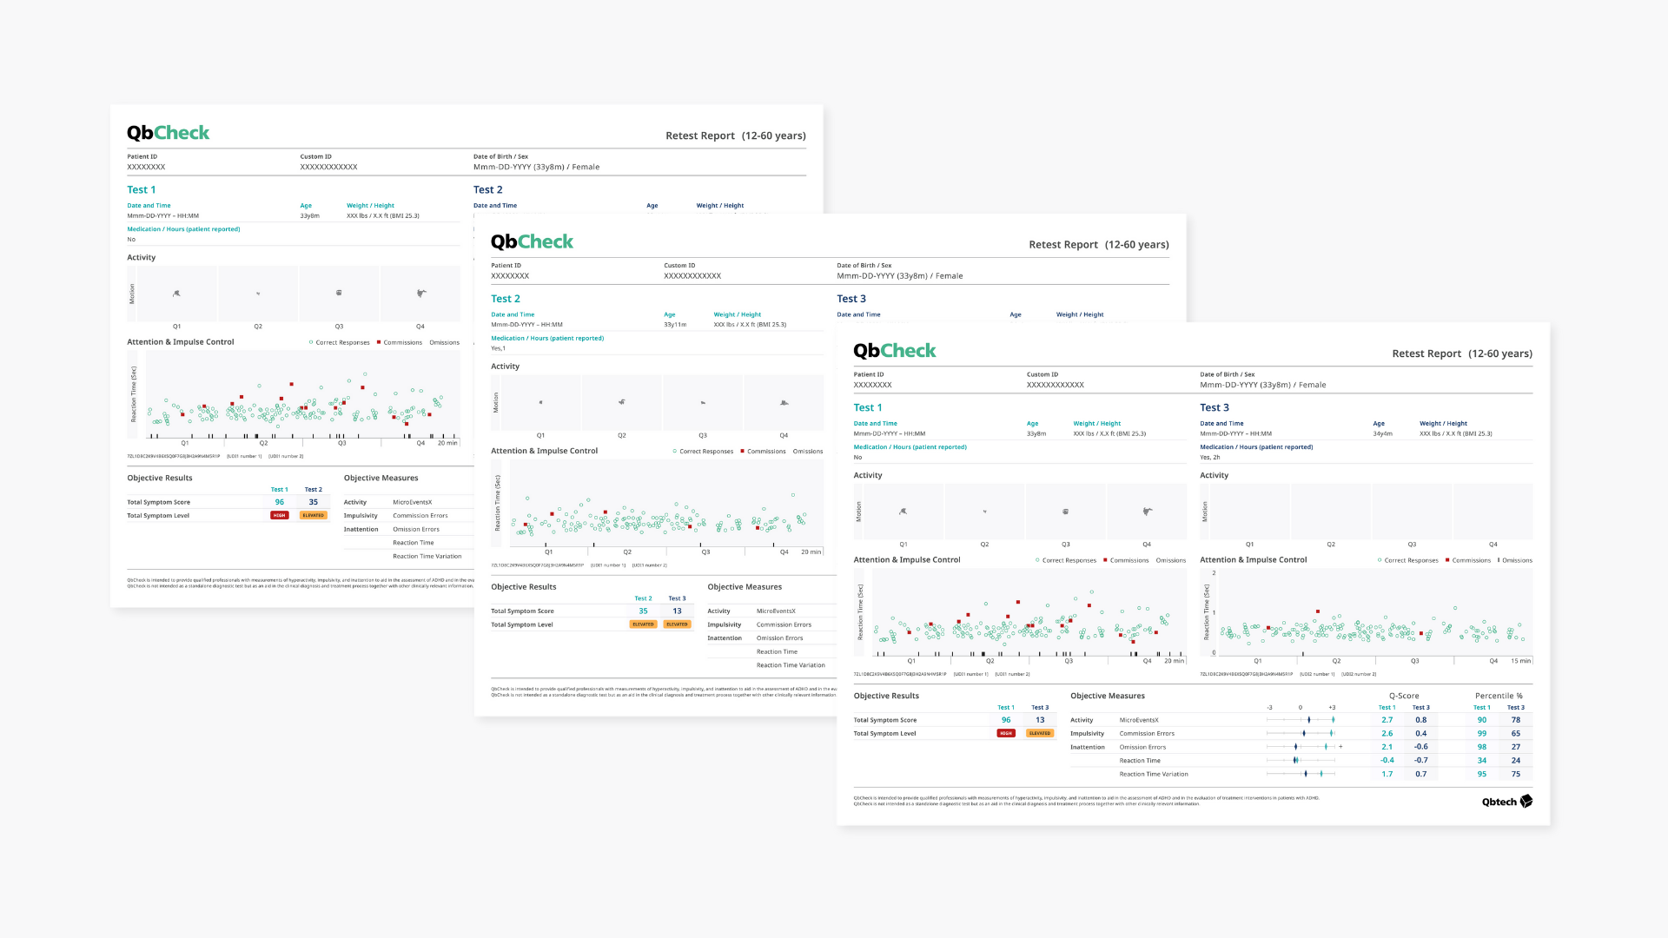Collapse the Objective Results section

click(887, 696)
